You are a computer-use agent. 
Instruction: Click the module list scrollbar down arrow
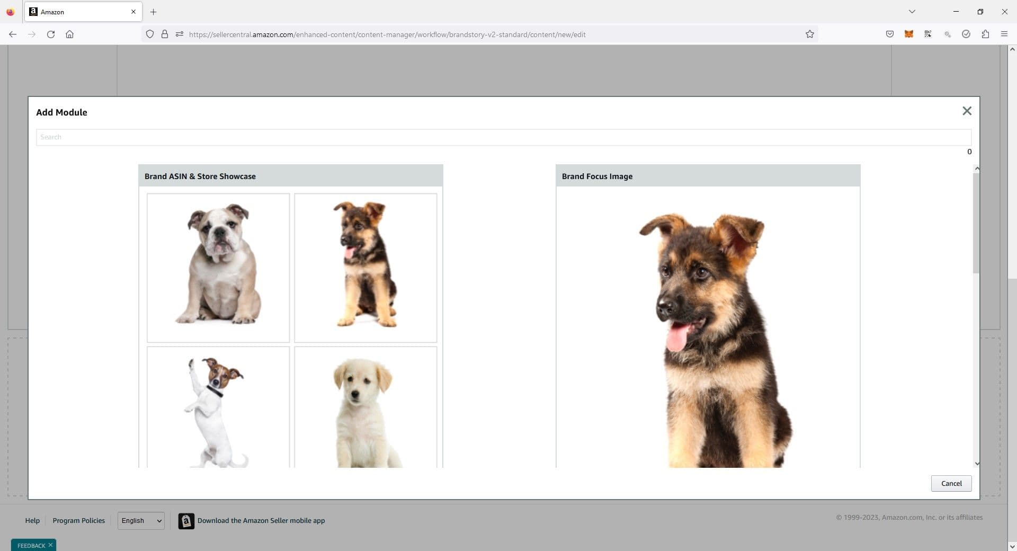coord(977,463)
